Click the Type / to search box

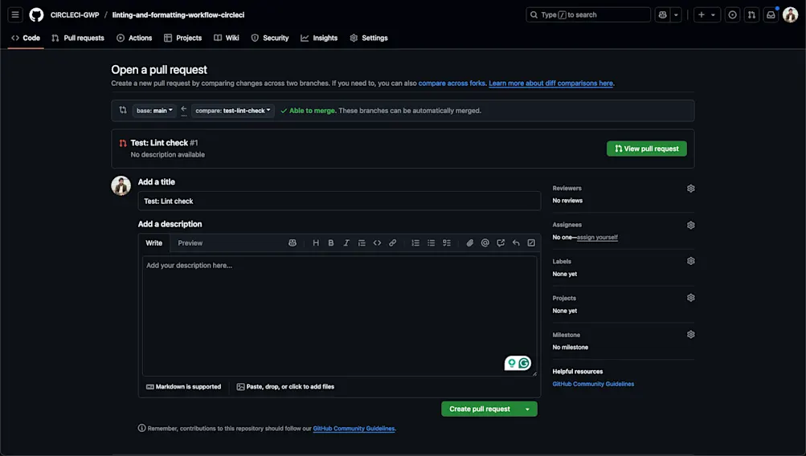tap(588, 15)
